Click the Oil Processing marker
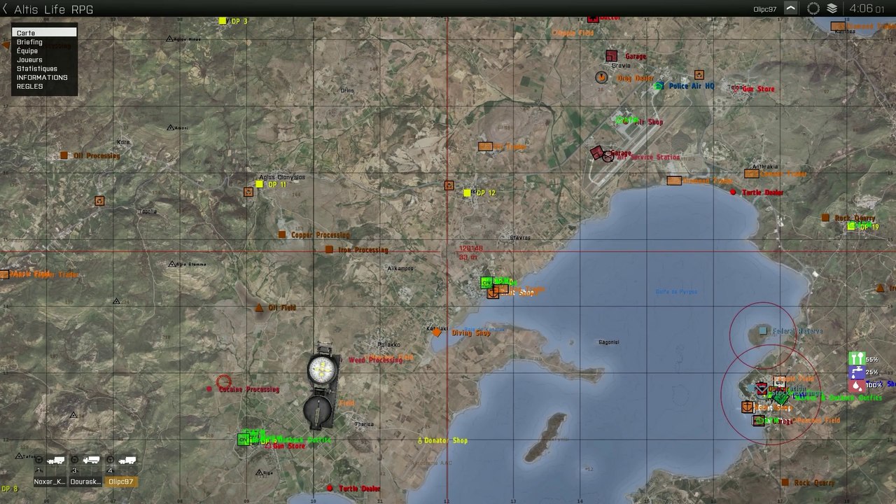The height and width of the screenshot is (504, 896). point(64,155)
